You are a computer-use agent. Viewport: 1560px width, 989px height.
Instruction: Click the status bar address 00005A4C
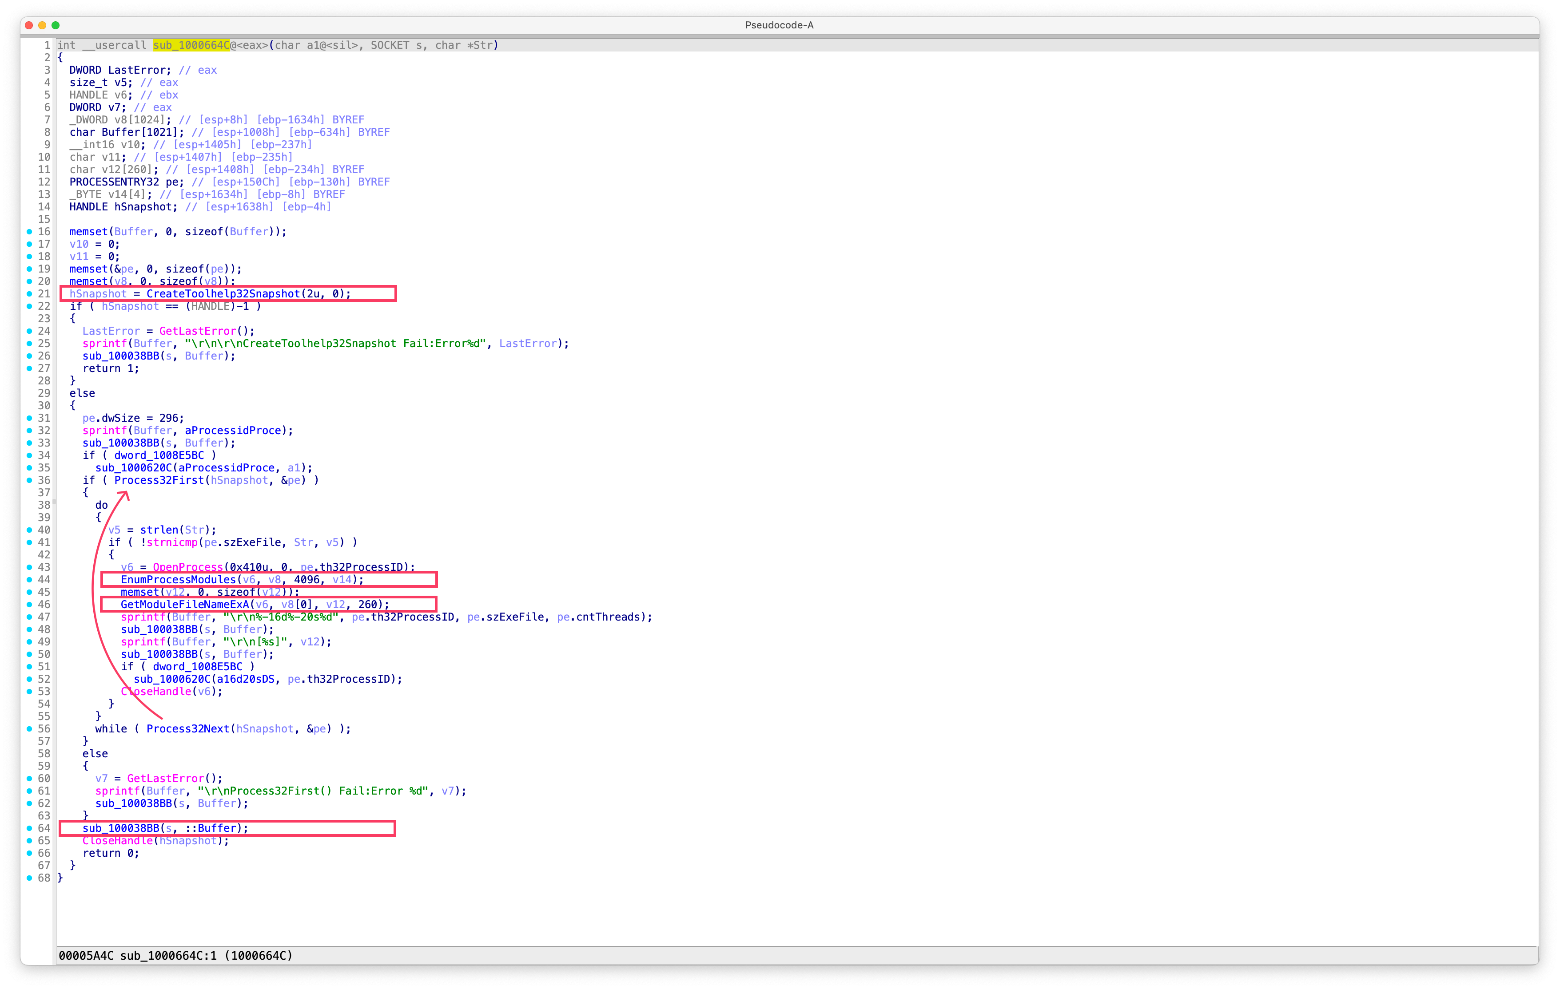[86, 955]
